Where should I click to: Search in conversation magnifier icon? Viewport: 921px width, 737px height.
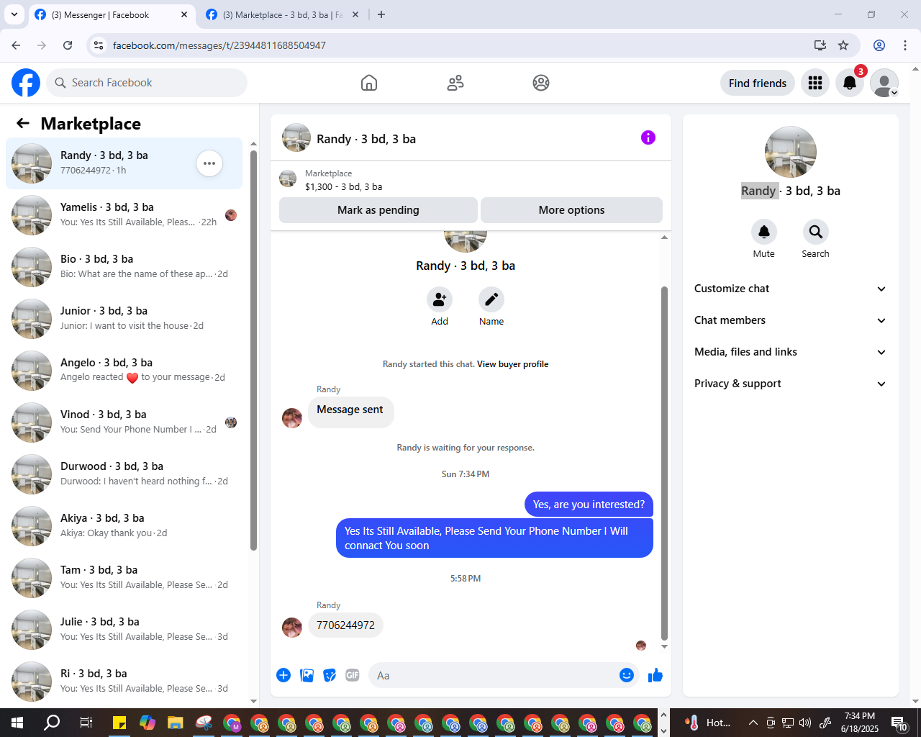pos(816,232)
